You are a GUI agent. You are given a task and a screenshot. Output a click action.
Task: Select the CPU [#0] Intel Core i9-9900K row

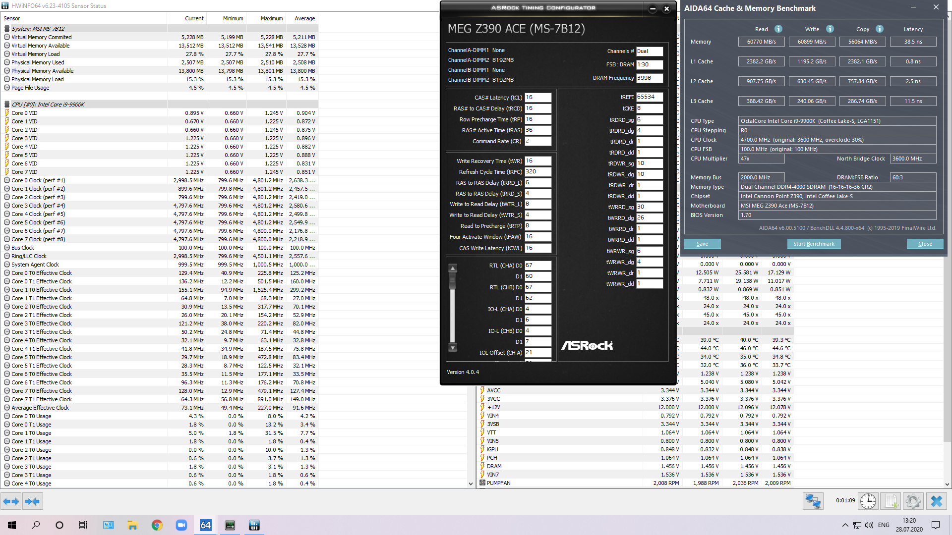point(48,105)
